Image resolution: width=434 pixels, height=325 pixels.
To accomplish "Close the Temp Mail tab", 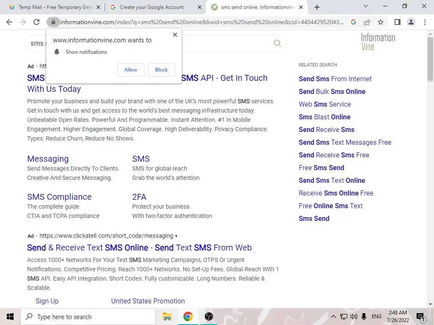I will click(98, 8).
